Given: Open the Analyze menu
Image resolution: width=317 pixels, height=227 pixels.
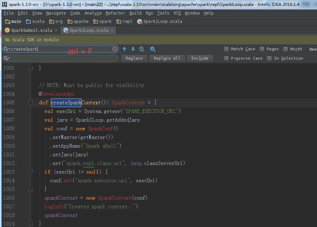Looking at the screenshot, I should click(x=93, y=13).
